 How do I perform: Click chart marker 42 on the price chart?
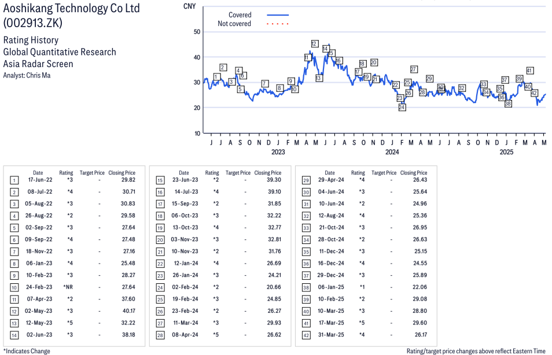click(534, 93)
